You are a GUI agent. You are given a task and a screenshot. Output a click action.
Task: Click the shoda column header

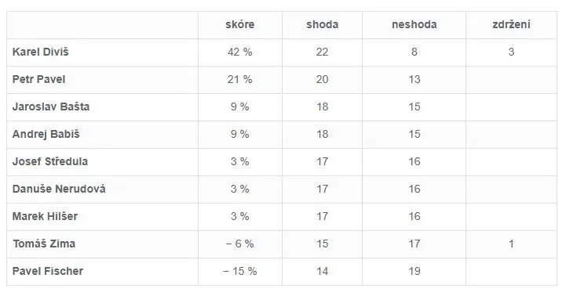point(323,24)
